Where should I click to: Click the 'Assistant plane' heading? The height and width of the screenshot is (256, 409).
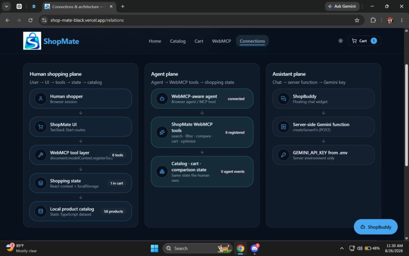click(289, 74)
